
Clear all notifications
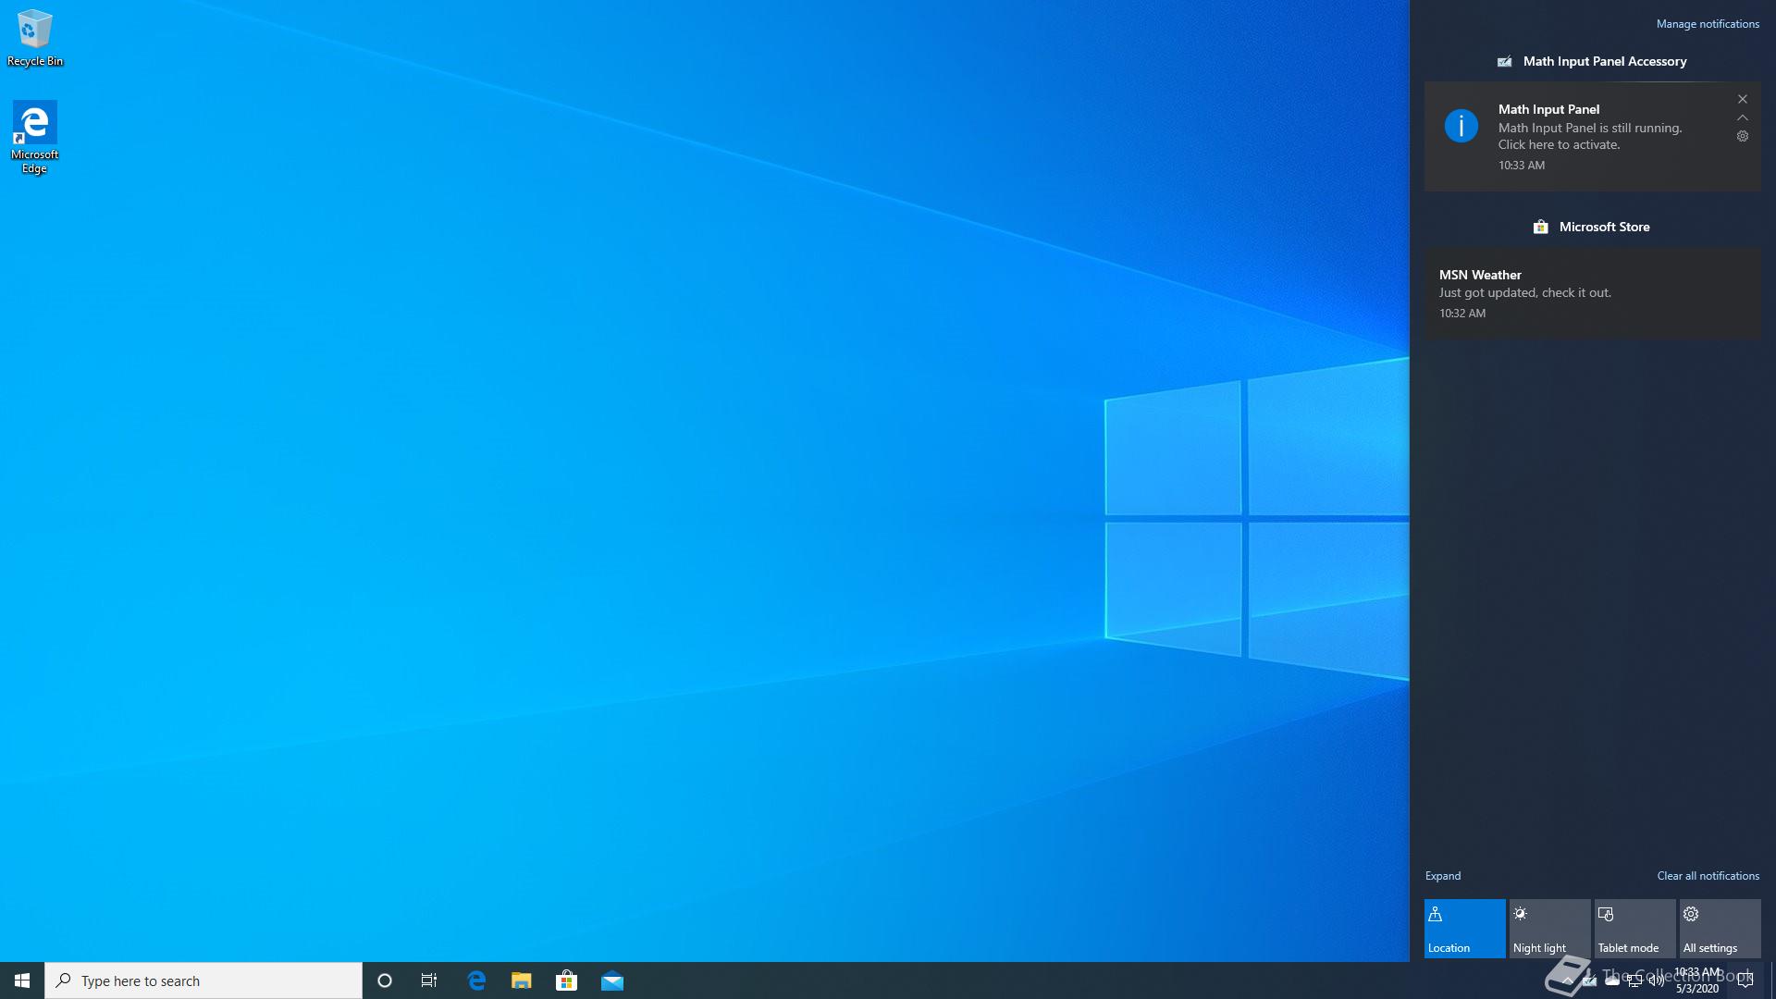1708,876
